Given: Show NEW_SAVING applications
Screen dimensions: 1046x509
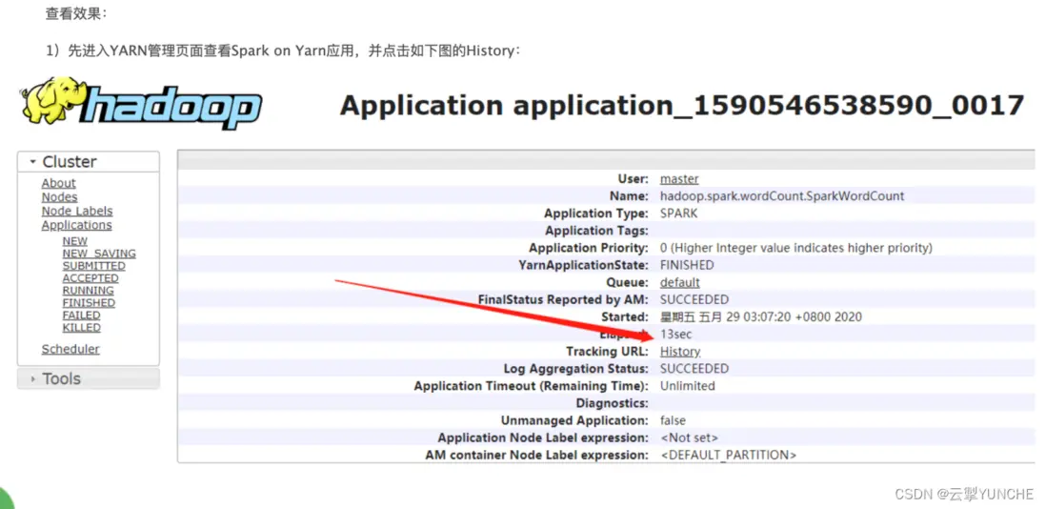Looking at the screenshot, I should [98, 254].
